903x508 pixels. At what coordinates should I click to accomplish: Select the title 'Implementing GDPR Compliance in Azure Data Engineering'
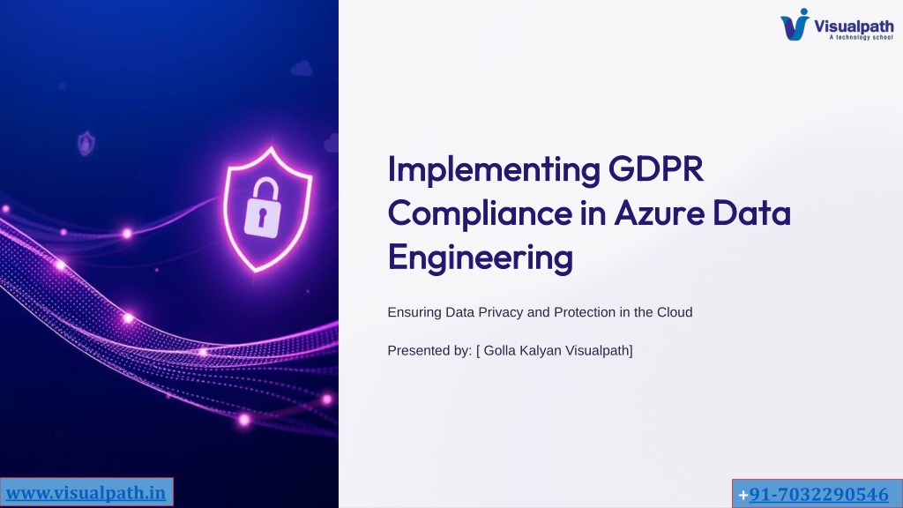click(x=589, y=213)
